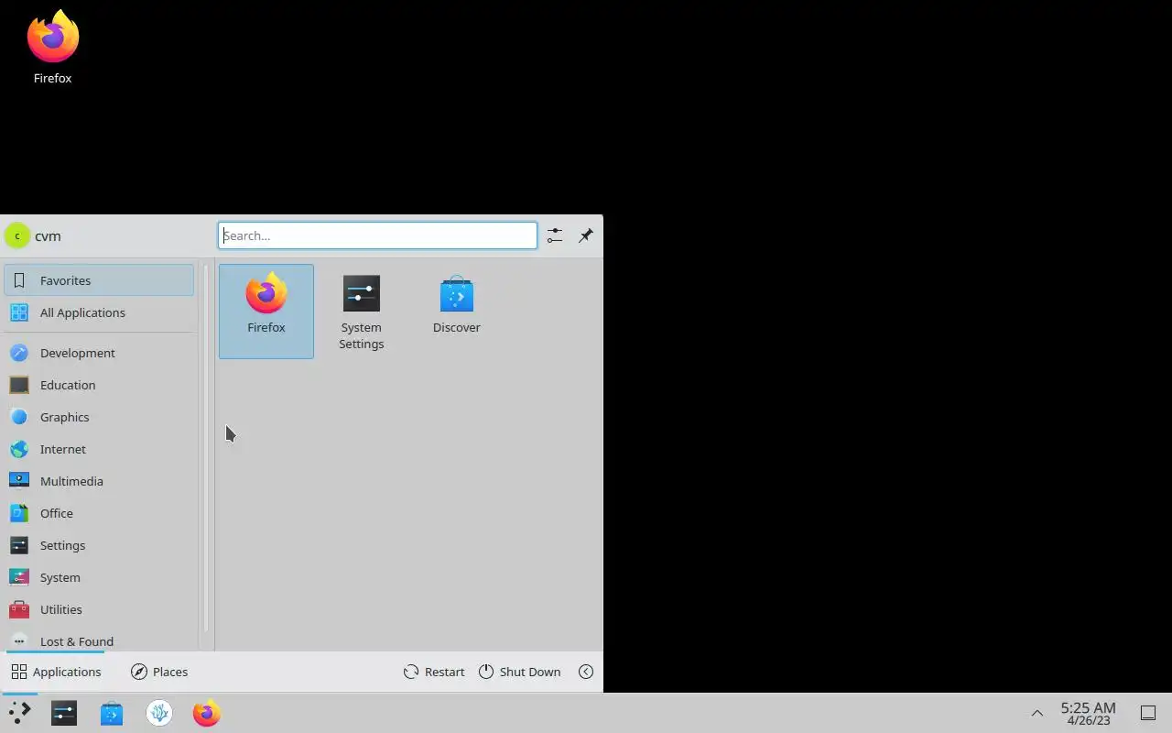Open the Internet category
The height and width of the screenshot is (733, 1172).
[x=99, y=449]
